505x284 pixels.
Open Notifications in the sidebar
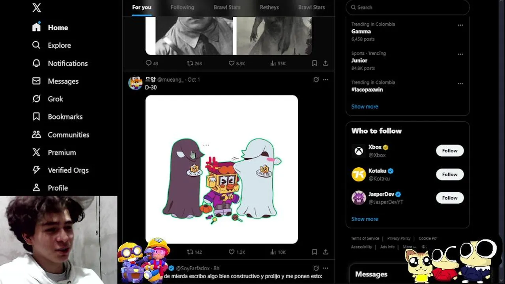60,63
